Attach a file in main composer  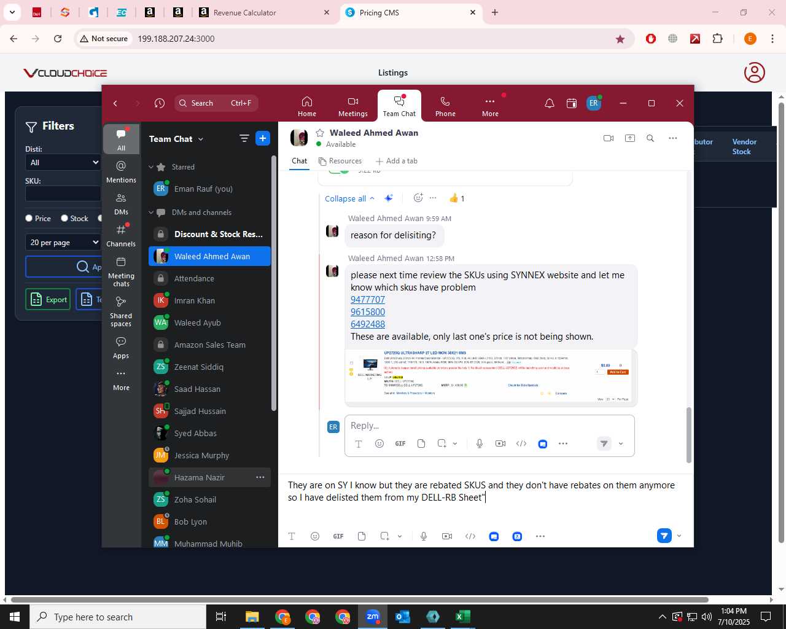click(x=362, y=536)
